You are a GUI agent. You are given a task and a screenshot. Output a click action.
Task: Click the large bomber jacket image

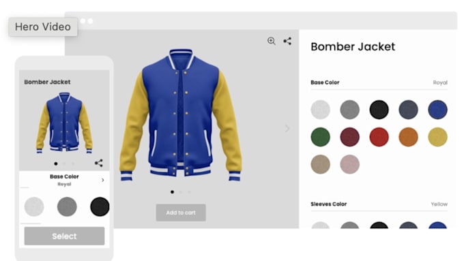coord(181,114)
